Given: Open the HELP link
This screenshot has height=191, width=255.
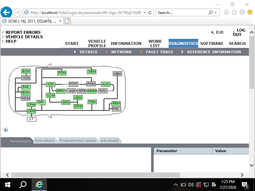Looking at the screenshot, I should pyautogui.click(x=11, y=41).
